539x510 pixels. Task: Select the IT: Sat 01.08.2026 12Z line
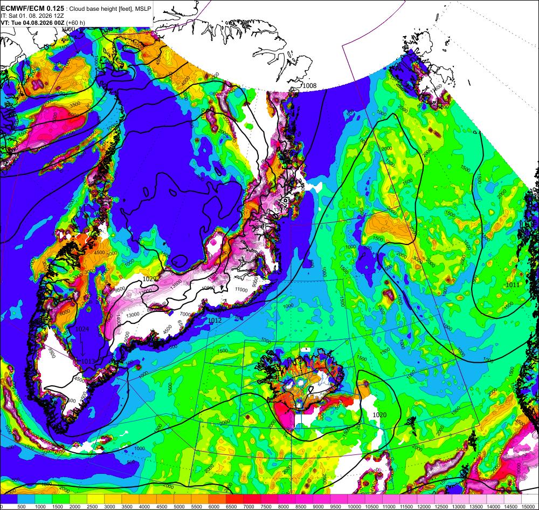[32, 16]
